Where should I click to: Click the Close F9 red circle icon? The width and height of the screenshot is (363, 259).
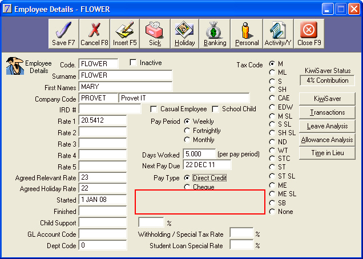[x=309, y=30]
